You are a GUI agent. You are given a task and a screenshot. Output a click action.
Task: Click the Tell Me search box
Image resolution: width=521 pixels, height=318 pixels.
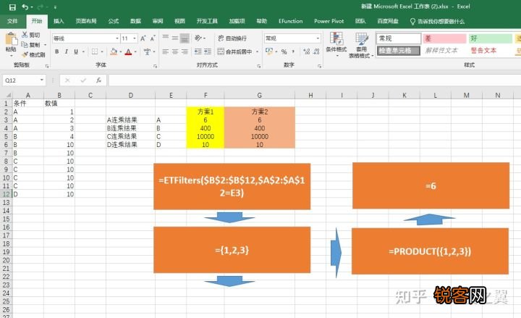point(437,22)
